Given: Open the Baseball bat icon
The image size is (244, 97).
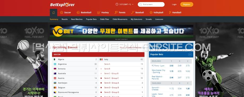Looking at the screenshot, I should 133,13.
